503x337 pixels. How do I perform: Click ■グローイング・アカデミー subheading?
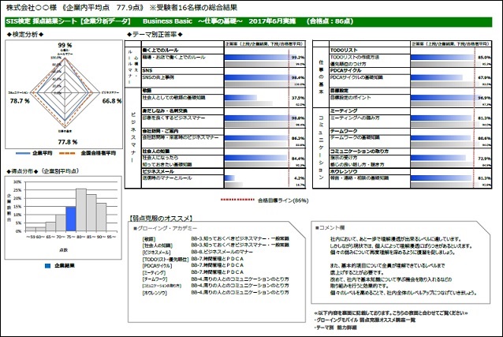pos(166,228)
